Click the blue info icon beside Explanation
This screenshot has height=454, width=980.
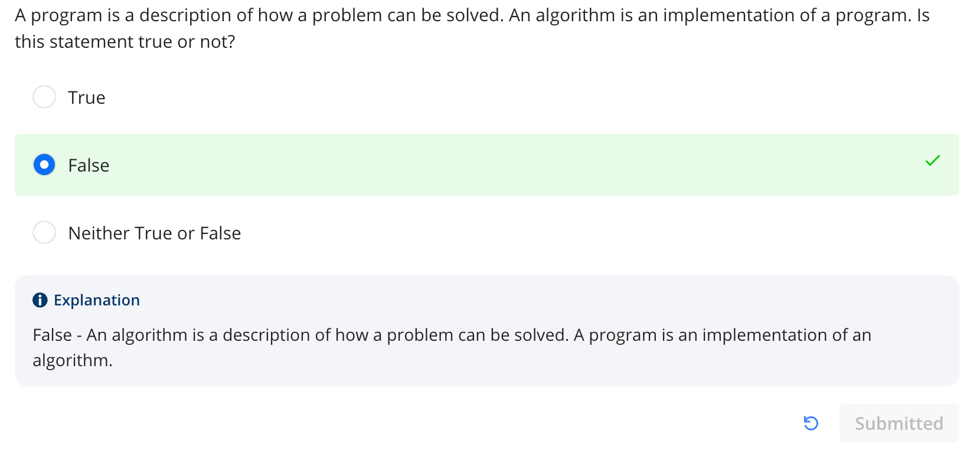point(40,300)
